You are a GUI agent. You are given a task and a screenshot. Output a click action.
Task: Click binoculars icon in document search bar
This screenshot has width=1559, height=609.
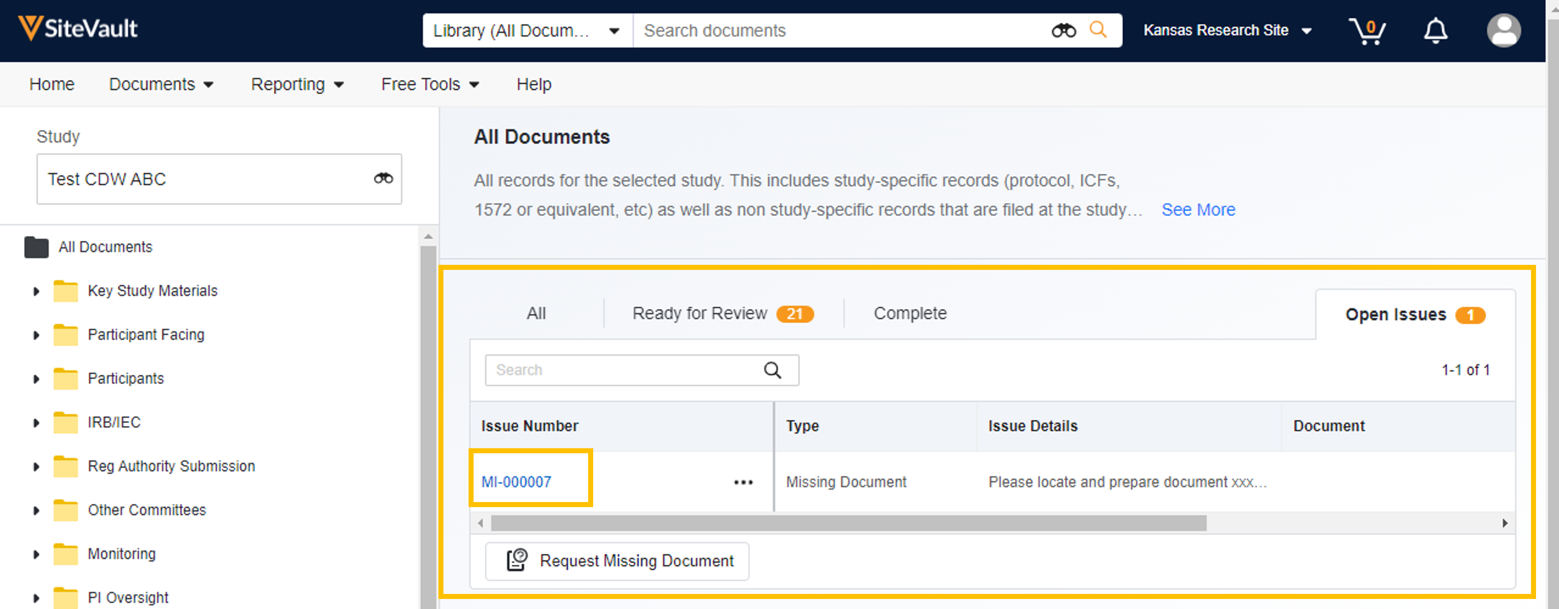click(x=1064, y=31)
